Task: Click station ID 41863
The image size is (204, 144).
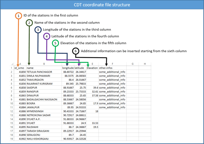Action: 20,96
